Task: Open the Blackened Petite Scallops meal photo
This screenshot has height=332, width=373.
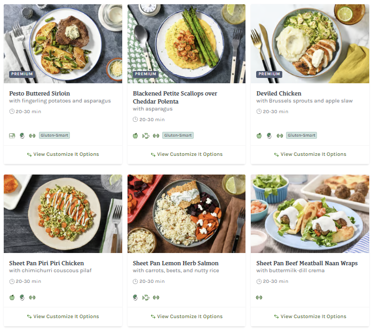Action: [x=186, y=44]
